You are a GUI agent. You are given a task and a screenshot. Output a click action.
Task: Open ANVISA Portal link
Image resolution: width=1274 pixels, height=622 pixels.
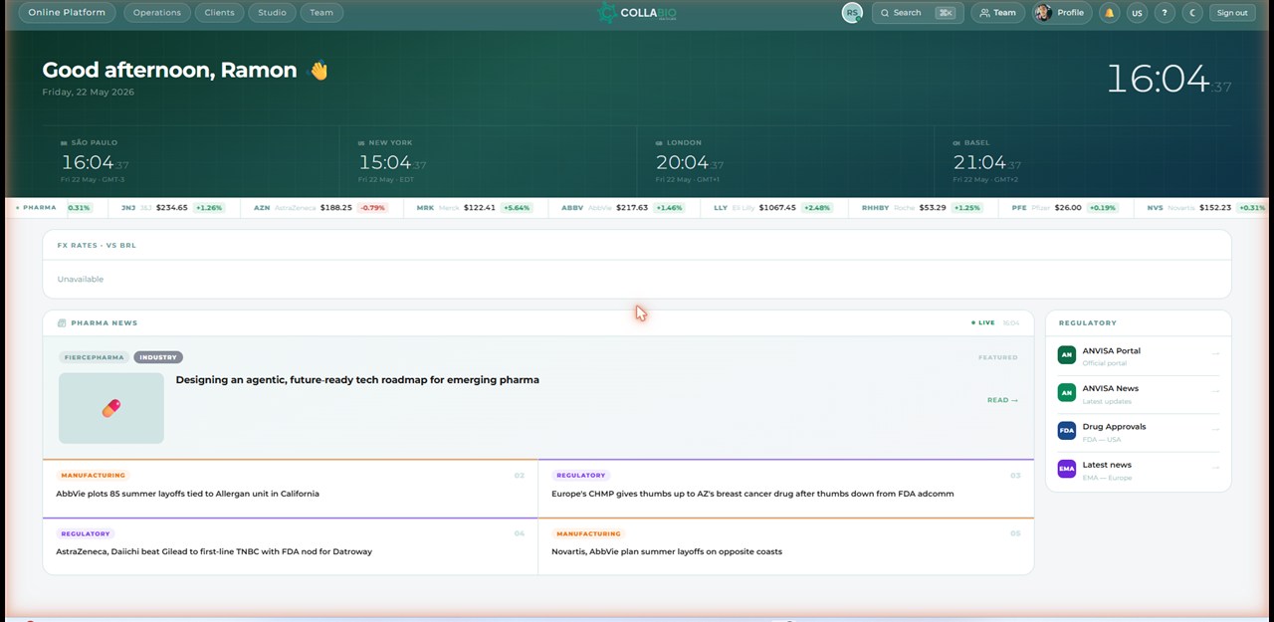click(x=1138, y=356)
